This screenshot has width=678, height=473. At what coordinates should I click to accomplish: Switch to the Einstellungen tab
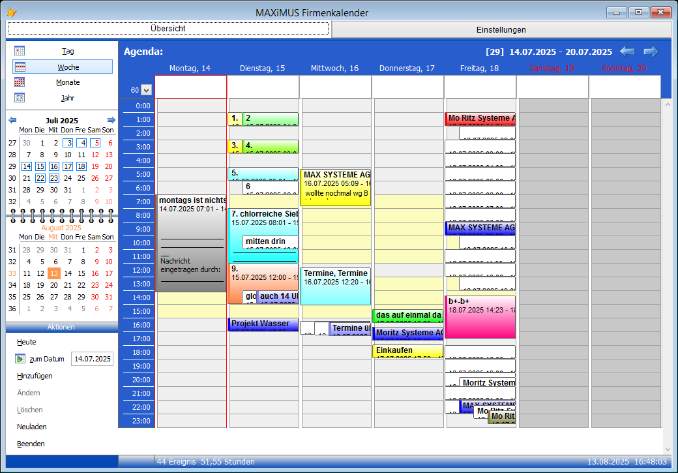click(501, 29)
